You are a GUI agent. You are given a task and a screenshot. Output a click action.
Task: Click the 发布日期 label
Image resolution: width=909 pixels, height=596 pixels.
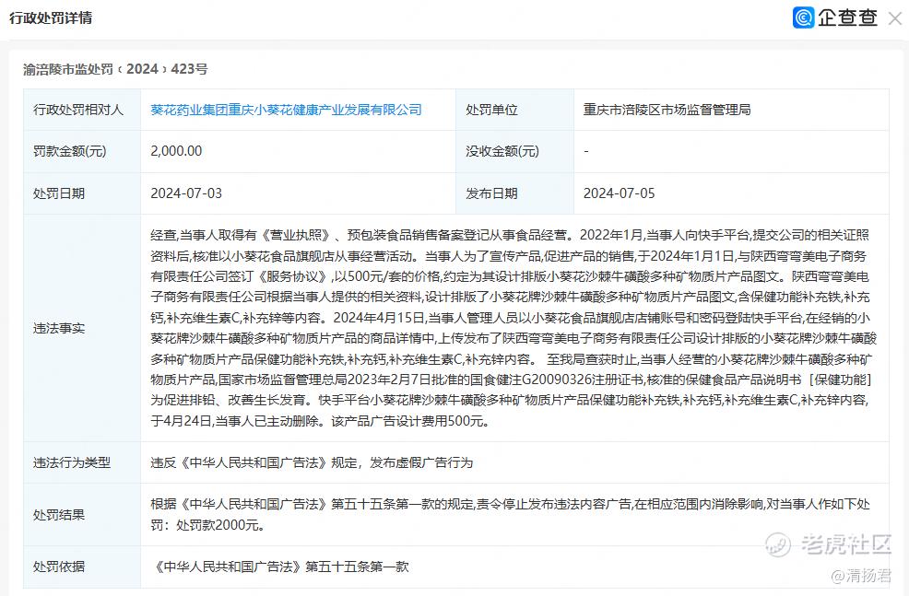491,193
